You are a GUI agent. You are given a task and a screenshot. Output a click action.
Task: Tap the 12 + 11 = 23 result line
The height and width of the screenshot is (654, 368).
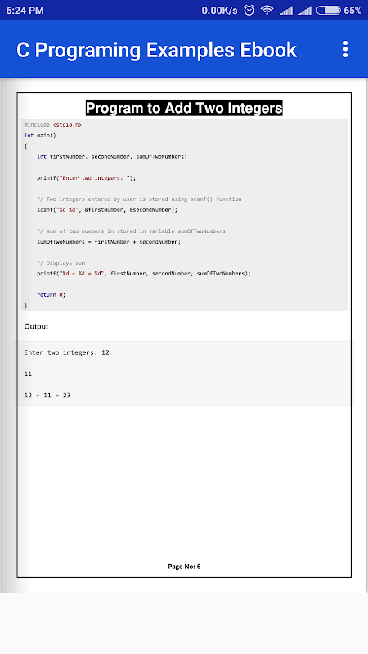click(47, 395)
